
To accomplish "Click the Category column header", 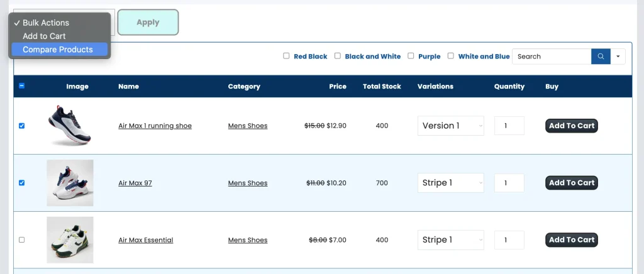I will 244,87.
